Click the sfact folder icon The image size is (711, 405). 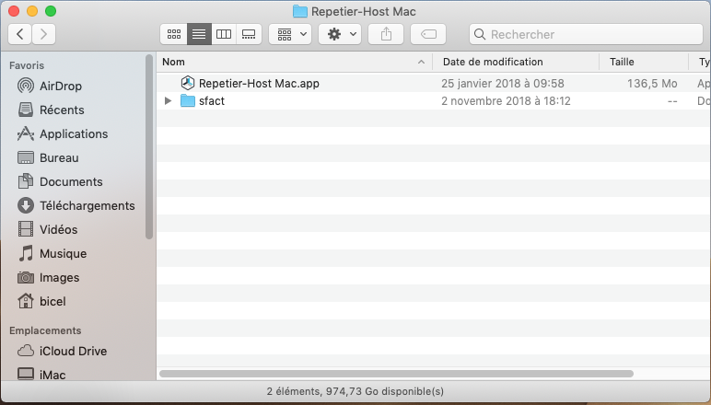coord(188,100)
